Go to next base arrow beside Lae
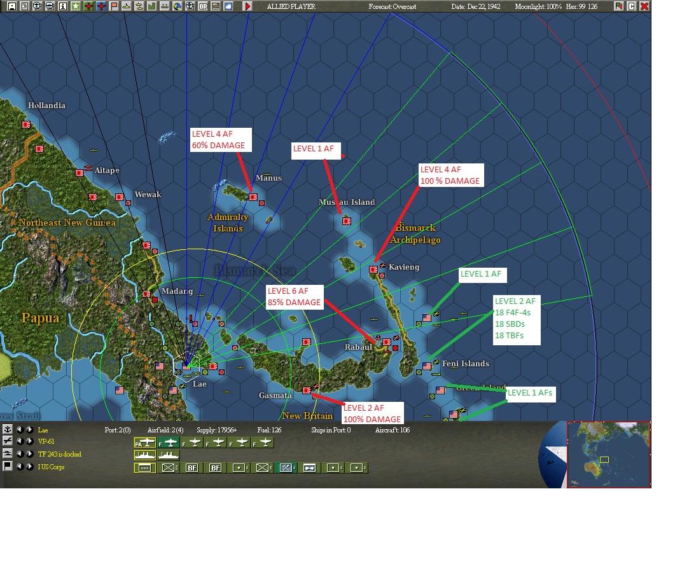The height and width of the screenshot is (571, 675). point(29,429)
